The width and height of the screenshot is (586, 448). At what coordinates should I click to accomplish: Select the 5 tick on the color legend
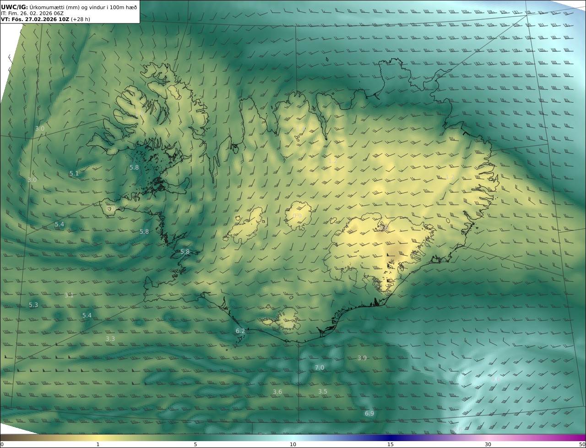coord(195,444)
